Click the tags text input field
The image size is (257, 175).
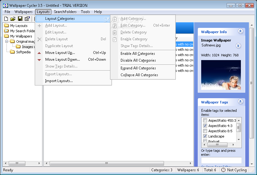[x=221, y=160]
